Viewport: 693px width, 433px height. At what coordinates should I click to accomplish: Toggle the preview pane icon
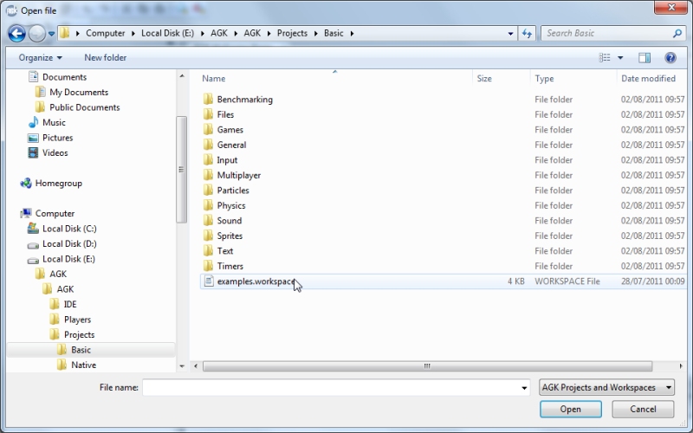644,57
